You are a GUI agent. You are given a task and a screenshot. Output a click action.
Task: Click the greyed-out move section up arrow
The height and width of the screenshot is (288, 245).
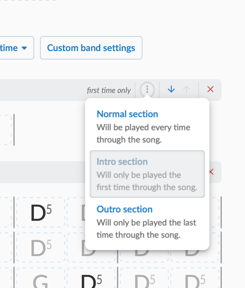186,89
